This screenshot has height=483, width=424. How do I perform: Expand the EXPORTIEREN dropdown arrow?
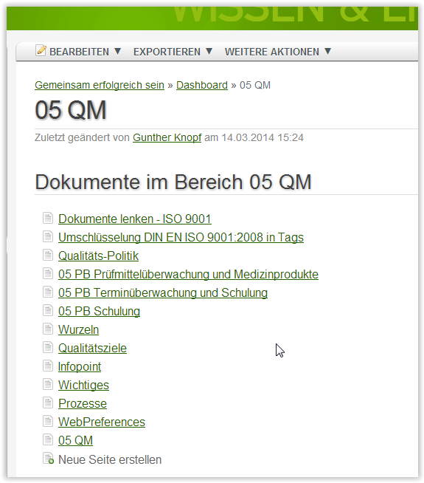coord(209,51)
